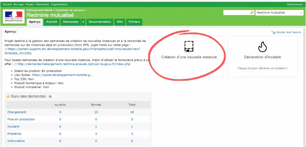Click the 'fermés' column header
306x147 pixels.
(x=96, y=105)
